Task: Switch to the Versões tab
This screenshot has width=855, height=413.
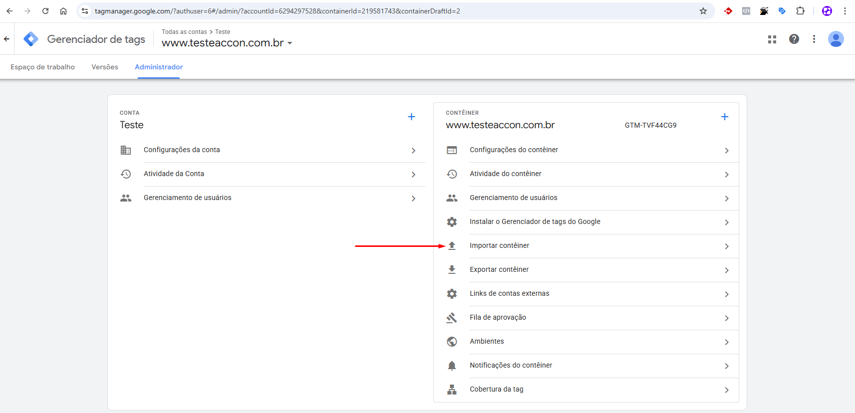Action: [x=105, y=67]
